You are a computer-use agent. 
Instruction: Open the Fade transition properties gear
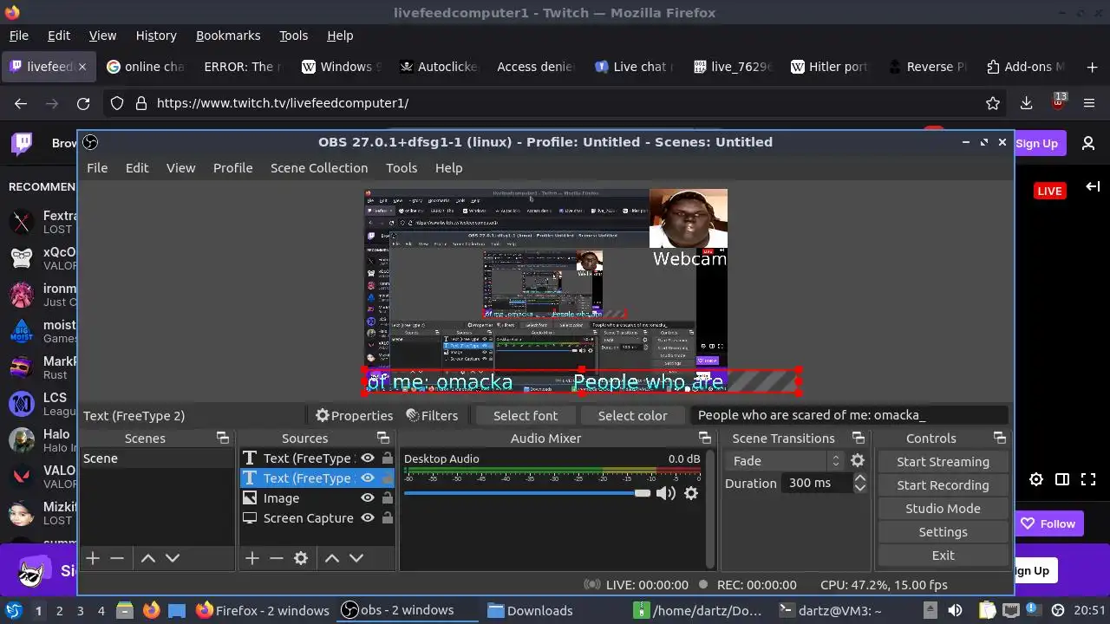coord(858,461)
